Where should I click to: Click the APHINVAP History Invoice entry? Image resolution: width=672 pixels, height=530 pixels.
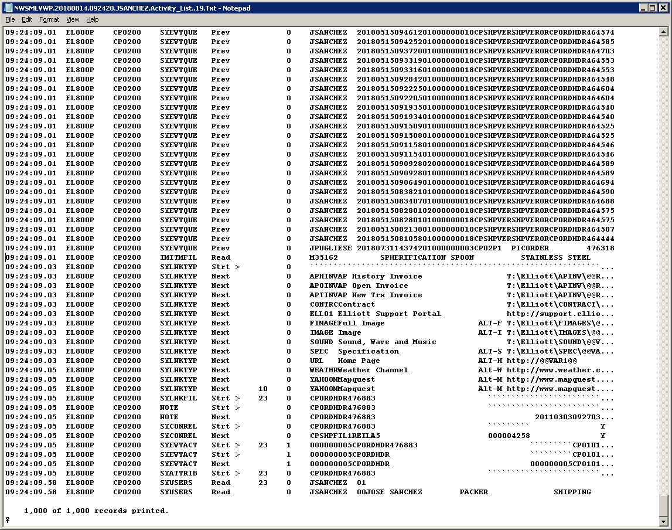[x=366, y=277]
